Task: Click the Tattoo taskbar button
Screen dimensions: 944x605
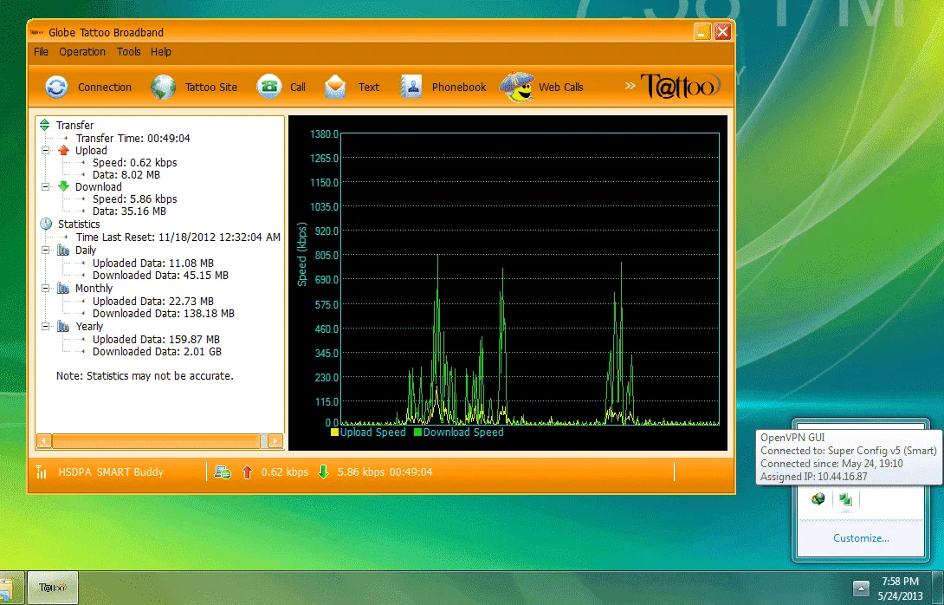Action: (52, 588)
